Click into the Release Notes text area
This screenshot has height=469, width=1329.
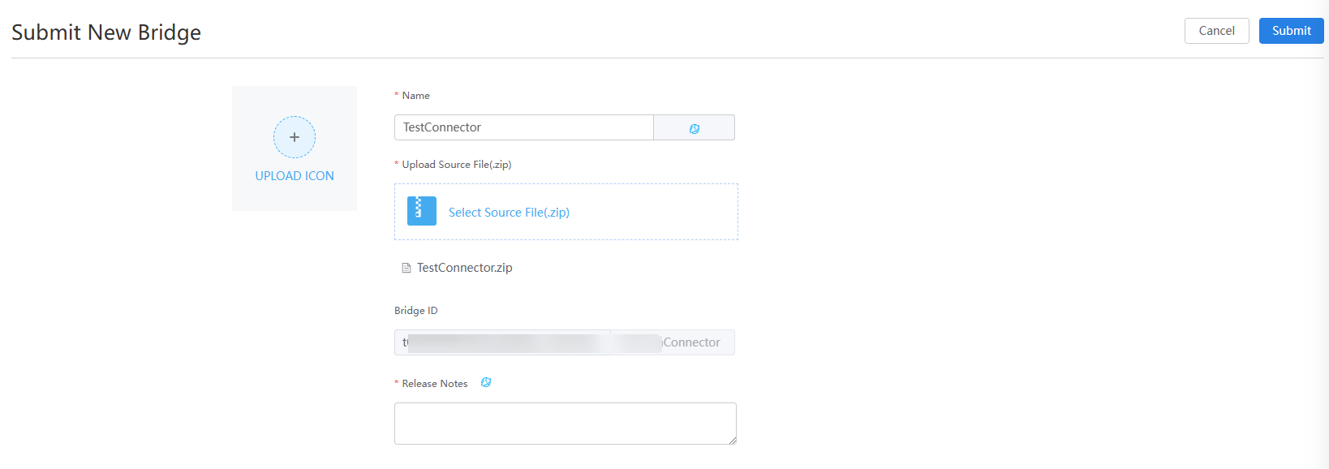click(x=566, y=424)
